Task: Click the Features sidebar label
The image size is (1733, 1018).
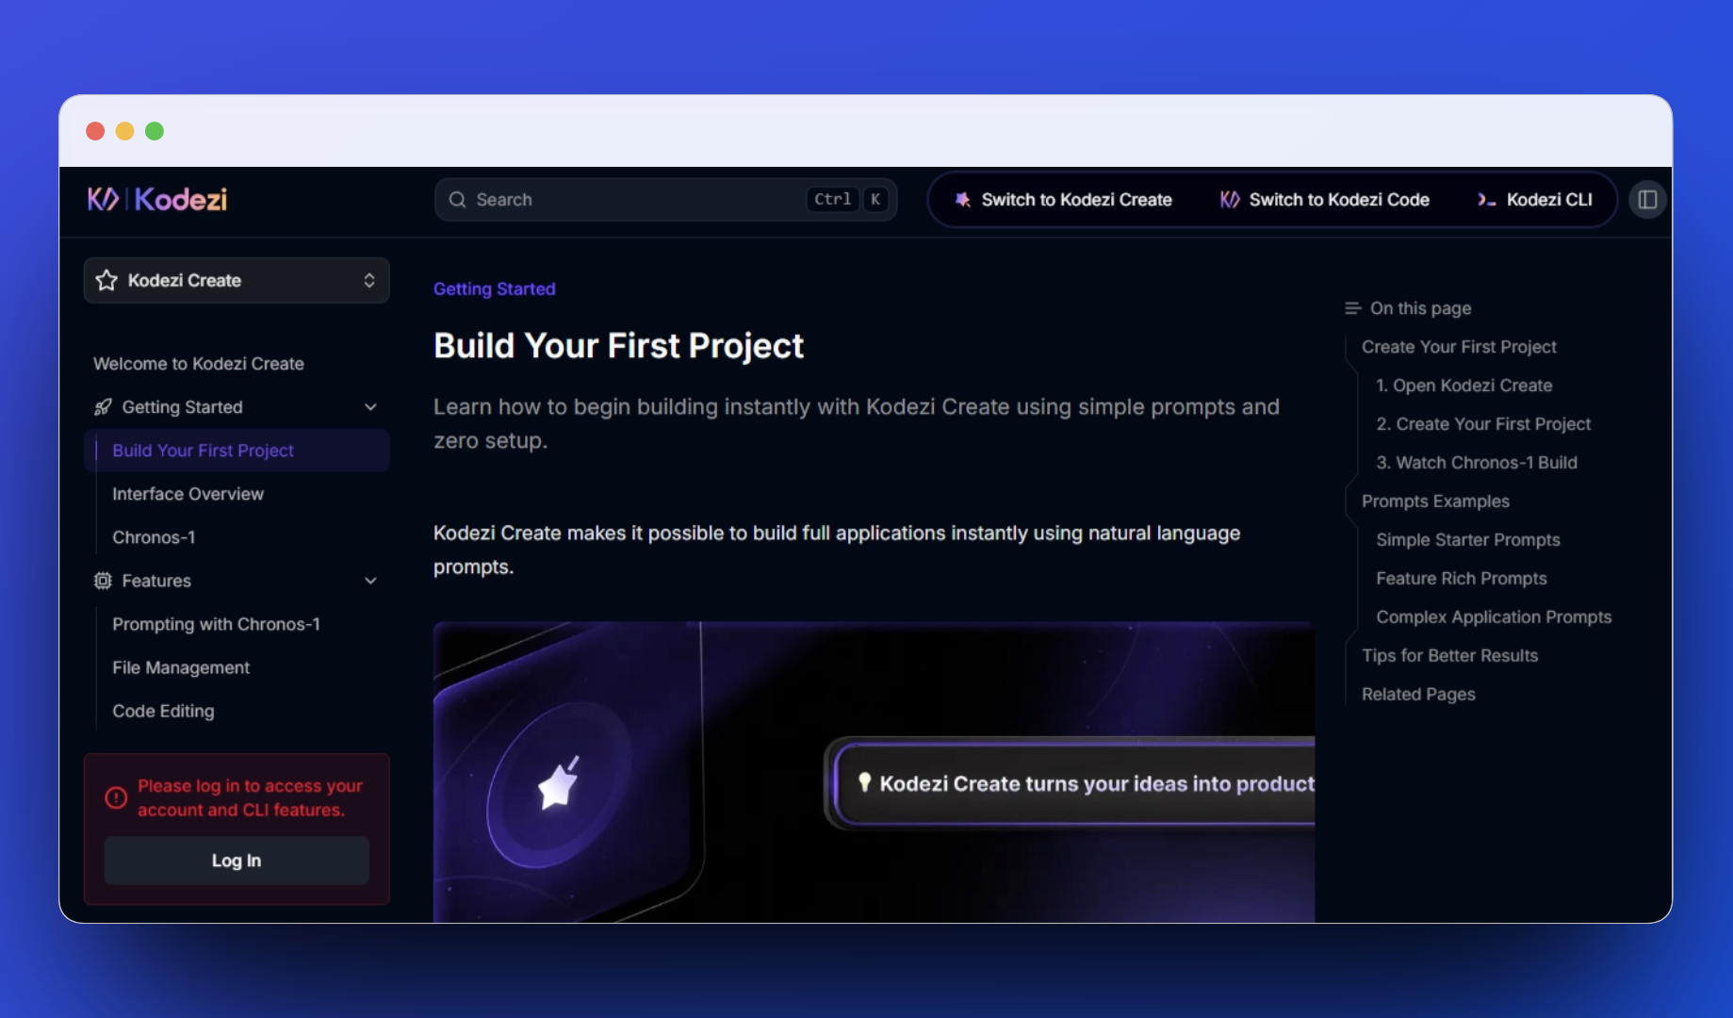Action: click(x=156, y=581)
